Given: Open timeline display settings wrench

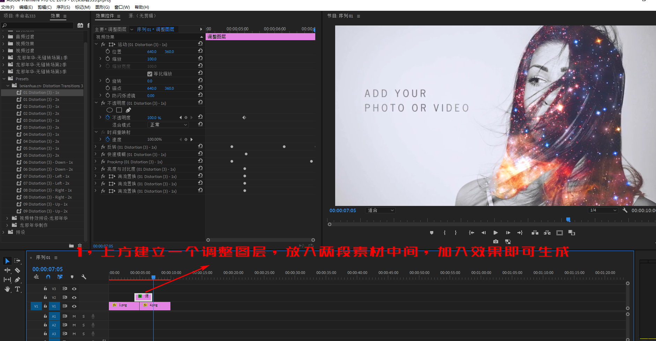Looking at the screenshot, I should [84, 277].
